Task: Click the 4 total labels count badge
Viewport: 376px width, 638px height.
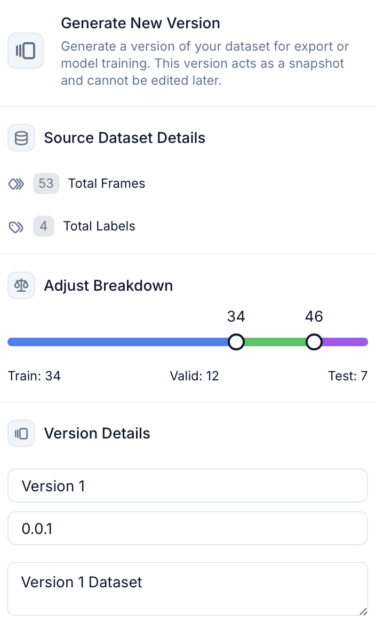Action: (x=44, y=226)
